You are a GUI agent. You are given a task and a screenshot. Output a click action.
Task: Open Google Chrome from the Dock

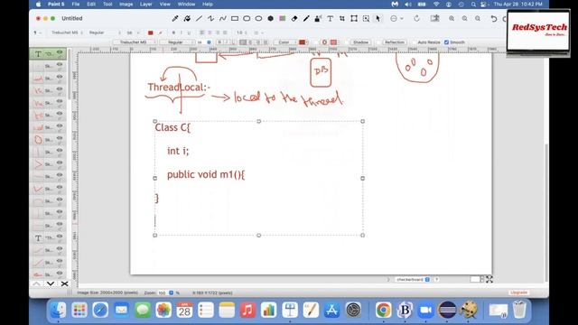tap(383, 310)
